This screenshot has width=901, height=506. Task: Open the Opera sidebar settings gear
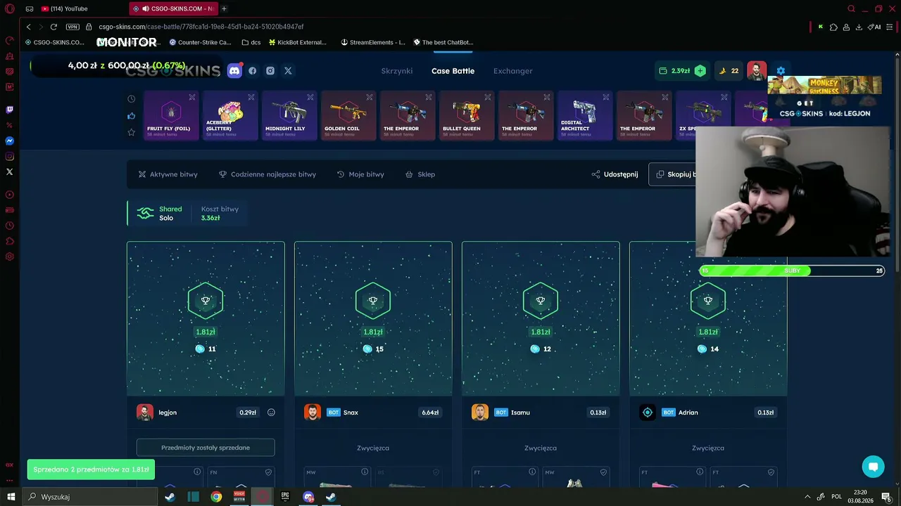coord(10,257)
